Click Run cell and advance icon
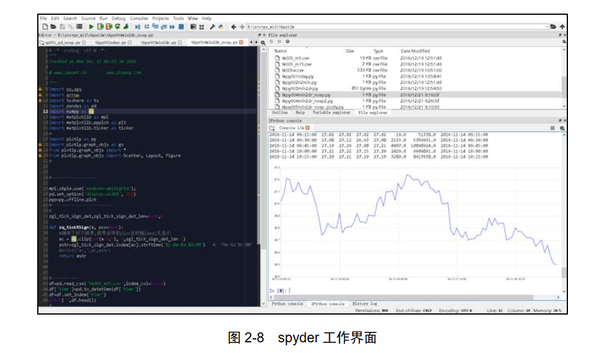 [109, 27]
